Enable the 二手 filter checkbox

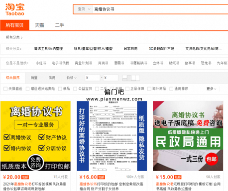pyautogui.click(x=97, y=89)
